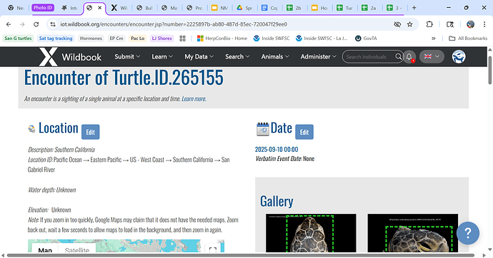This screenshot has height=258, width=493.
Task: Open the San G turtles bookmark
Action: (18, 38)
